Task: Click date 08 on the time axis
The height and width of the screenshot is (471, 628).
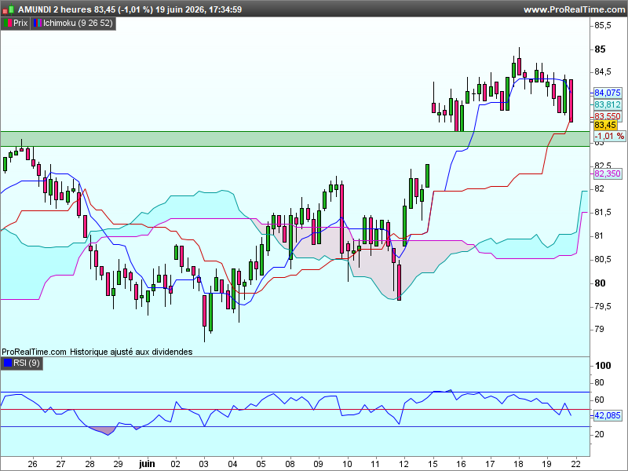Action: point(290,464)
